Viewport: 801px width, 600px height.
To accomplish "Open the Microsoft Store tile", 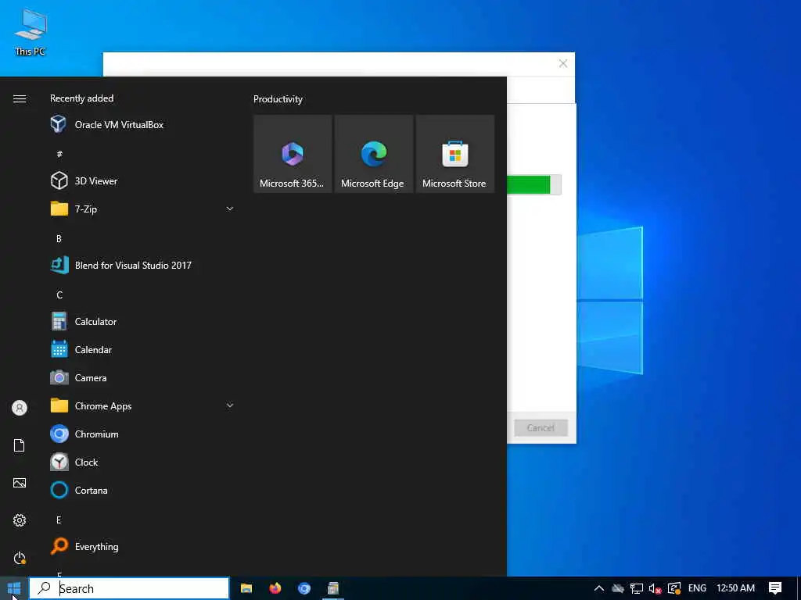I will [455, 154].
